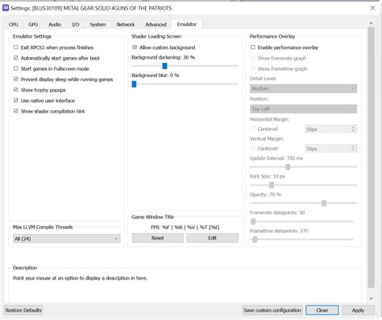Image resolution: width=382 pixels, height=320 pixels.
Task: Open the Position Top Left dropdown
Action: coord(304,109)
